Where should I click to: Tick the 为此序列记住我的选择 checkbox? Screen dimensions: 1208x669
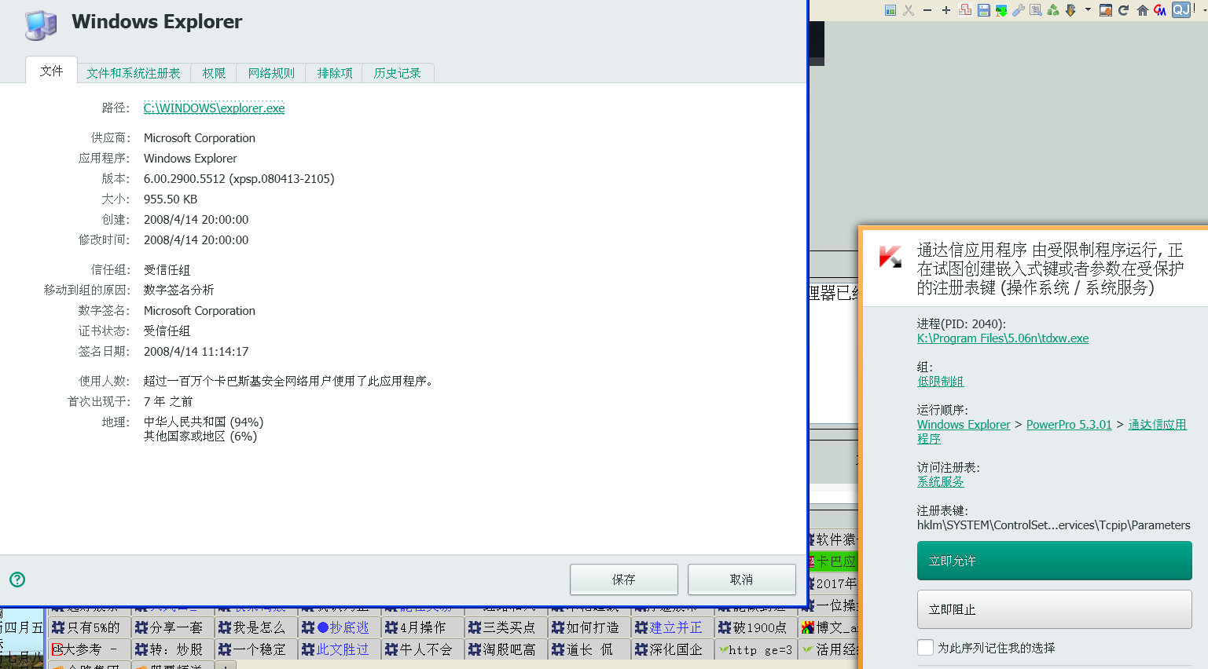pyautogui.click(x=926, y=648)
